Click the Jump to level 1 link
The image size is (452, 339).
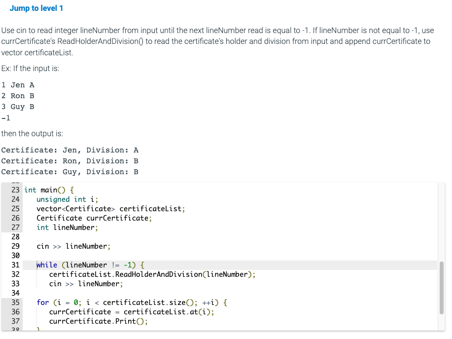(x=36, y=8)
